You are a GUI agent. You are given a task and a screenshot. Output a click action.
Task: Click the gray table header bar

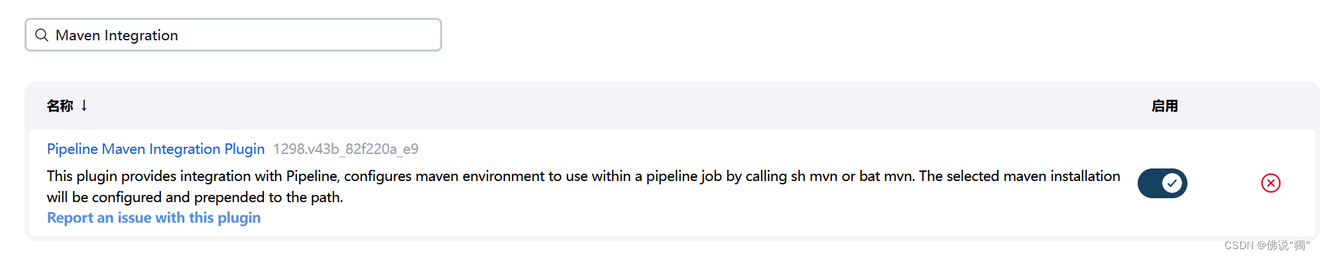tap(672, 106)
